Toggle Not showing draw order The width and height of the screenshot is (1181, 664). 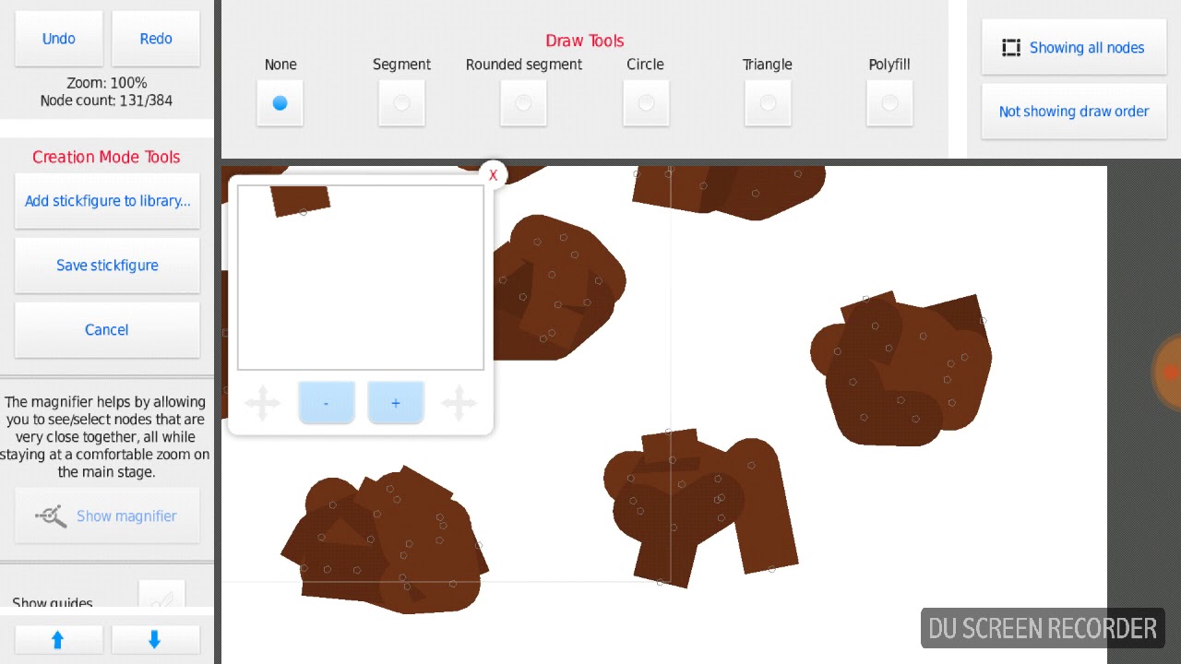1074,112
